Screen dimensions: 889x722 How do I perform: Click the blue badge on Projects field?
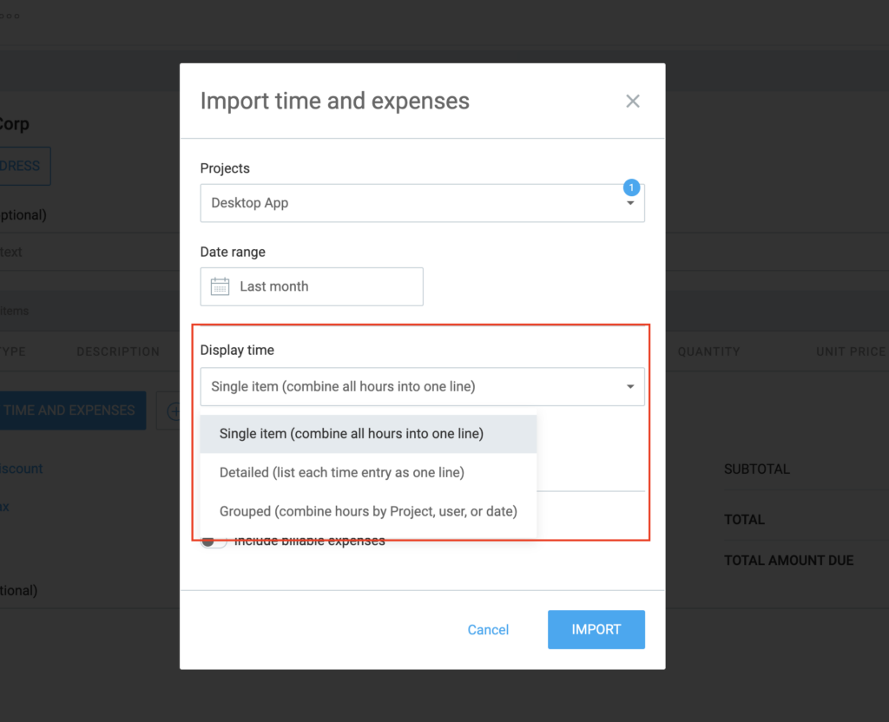pyautogui.click(x=631, y=187)
